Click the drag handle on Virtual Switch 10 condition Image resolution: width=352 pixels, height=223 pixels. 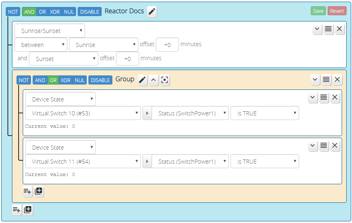[x=324, y=98]
